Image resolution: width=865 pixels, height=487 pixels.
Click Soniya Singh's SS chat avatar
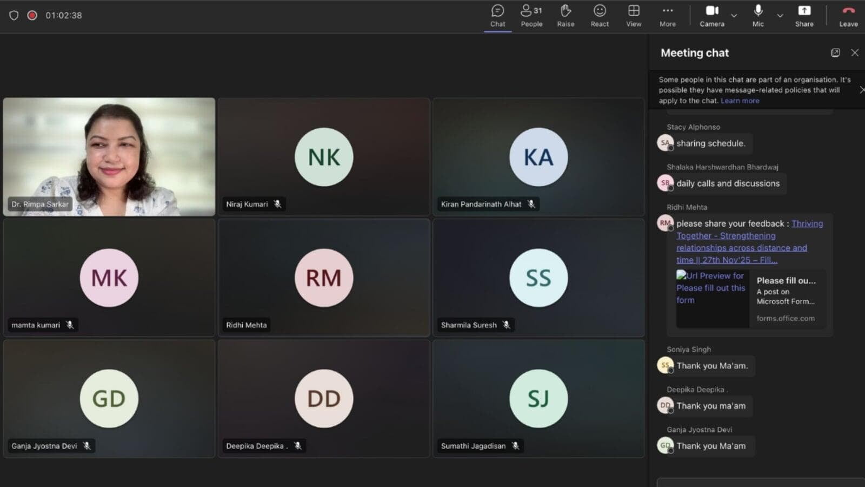pos(665,365)
